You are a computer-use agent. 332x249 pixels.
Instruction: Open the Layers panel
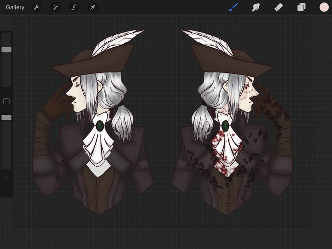point(301,7)
